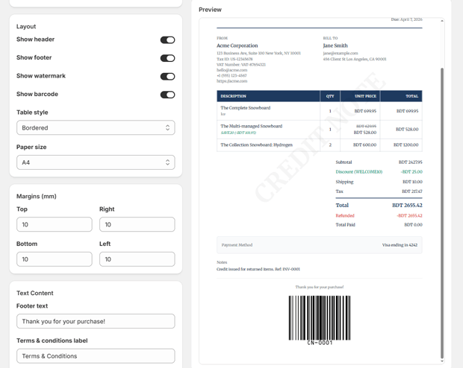Click the preview scroll down arrow

[x=442, y=361]
